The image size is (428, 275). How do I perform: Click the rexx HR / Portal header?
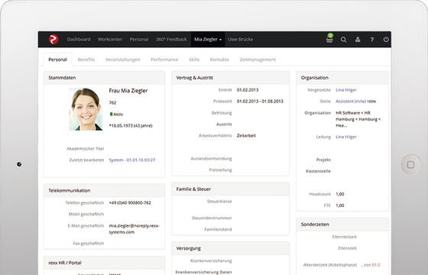click(104, 263)
